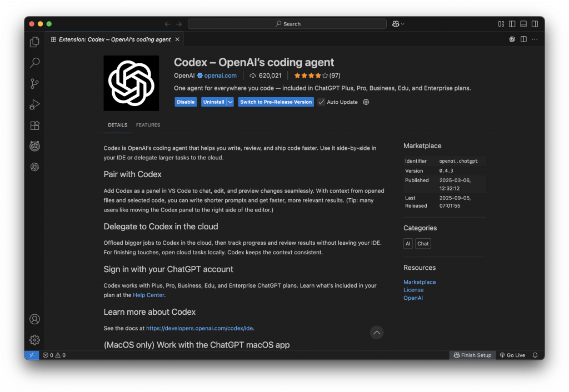Open extension settings gear next to Auto Update
This screenshot has width=569, height=392.
pyautogui.click(x=366, y=102)
